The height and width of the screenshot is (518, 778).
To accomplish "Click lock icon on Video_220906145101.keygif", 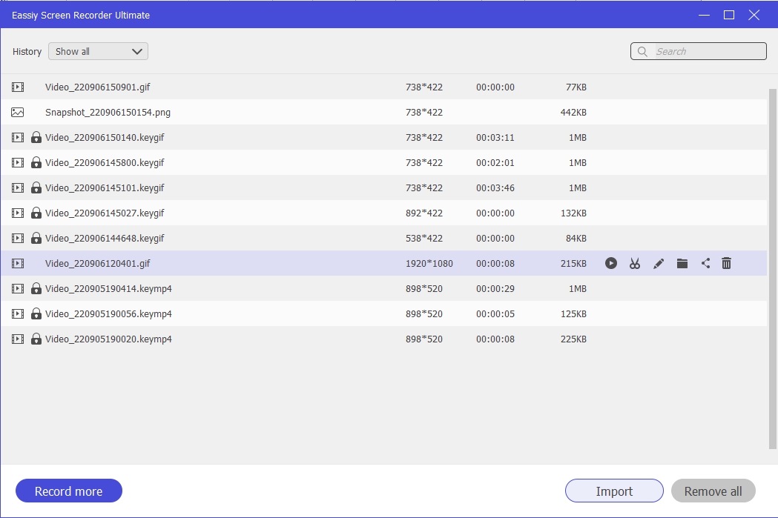I will pyautogui.click(x=36, y=188).
